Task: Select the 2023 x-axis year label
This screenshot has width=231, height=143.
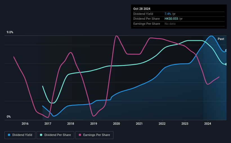Action: point(185,124)
